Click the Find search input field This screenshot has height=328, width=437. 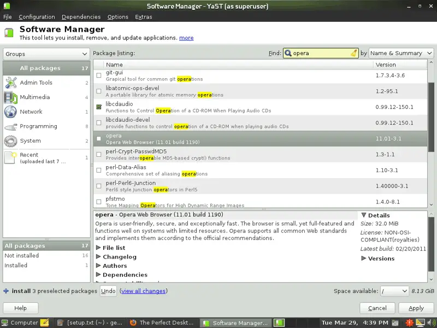click(320, 53)
